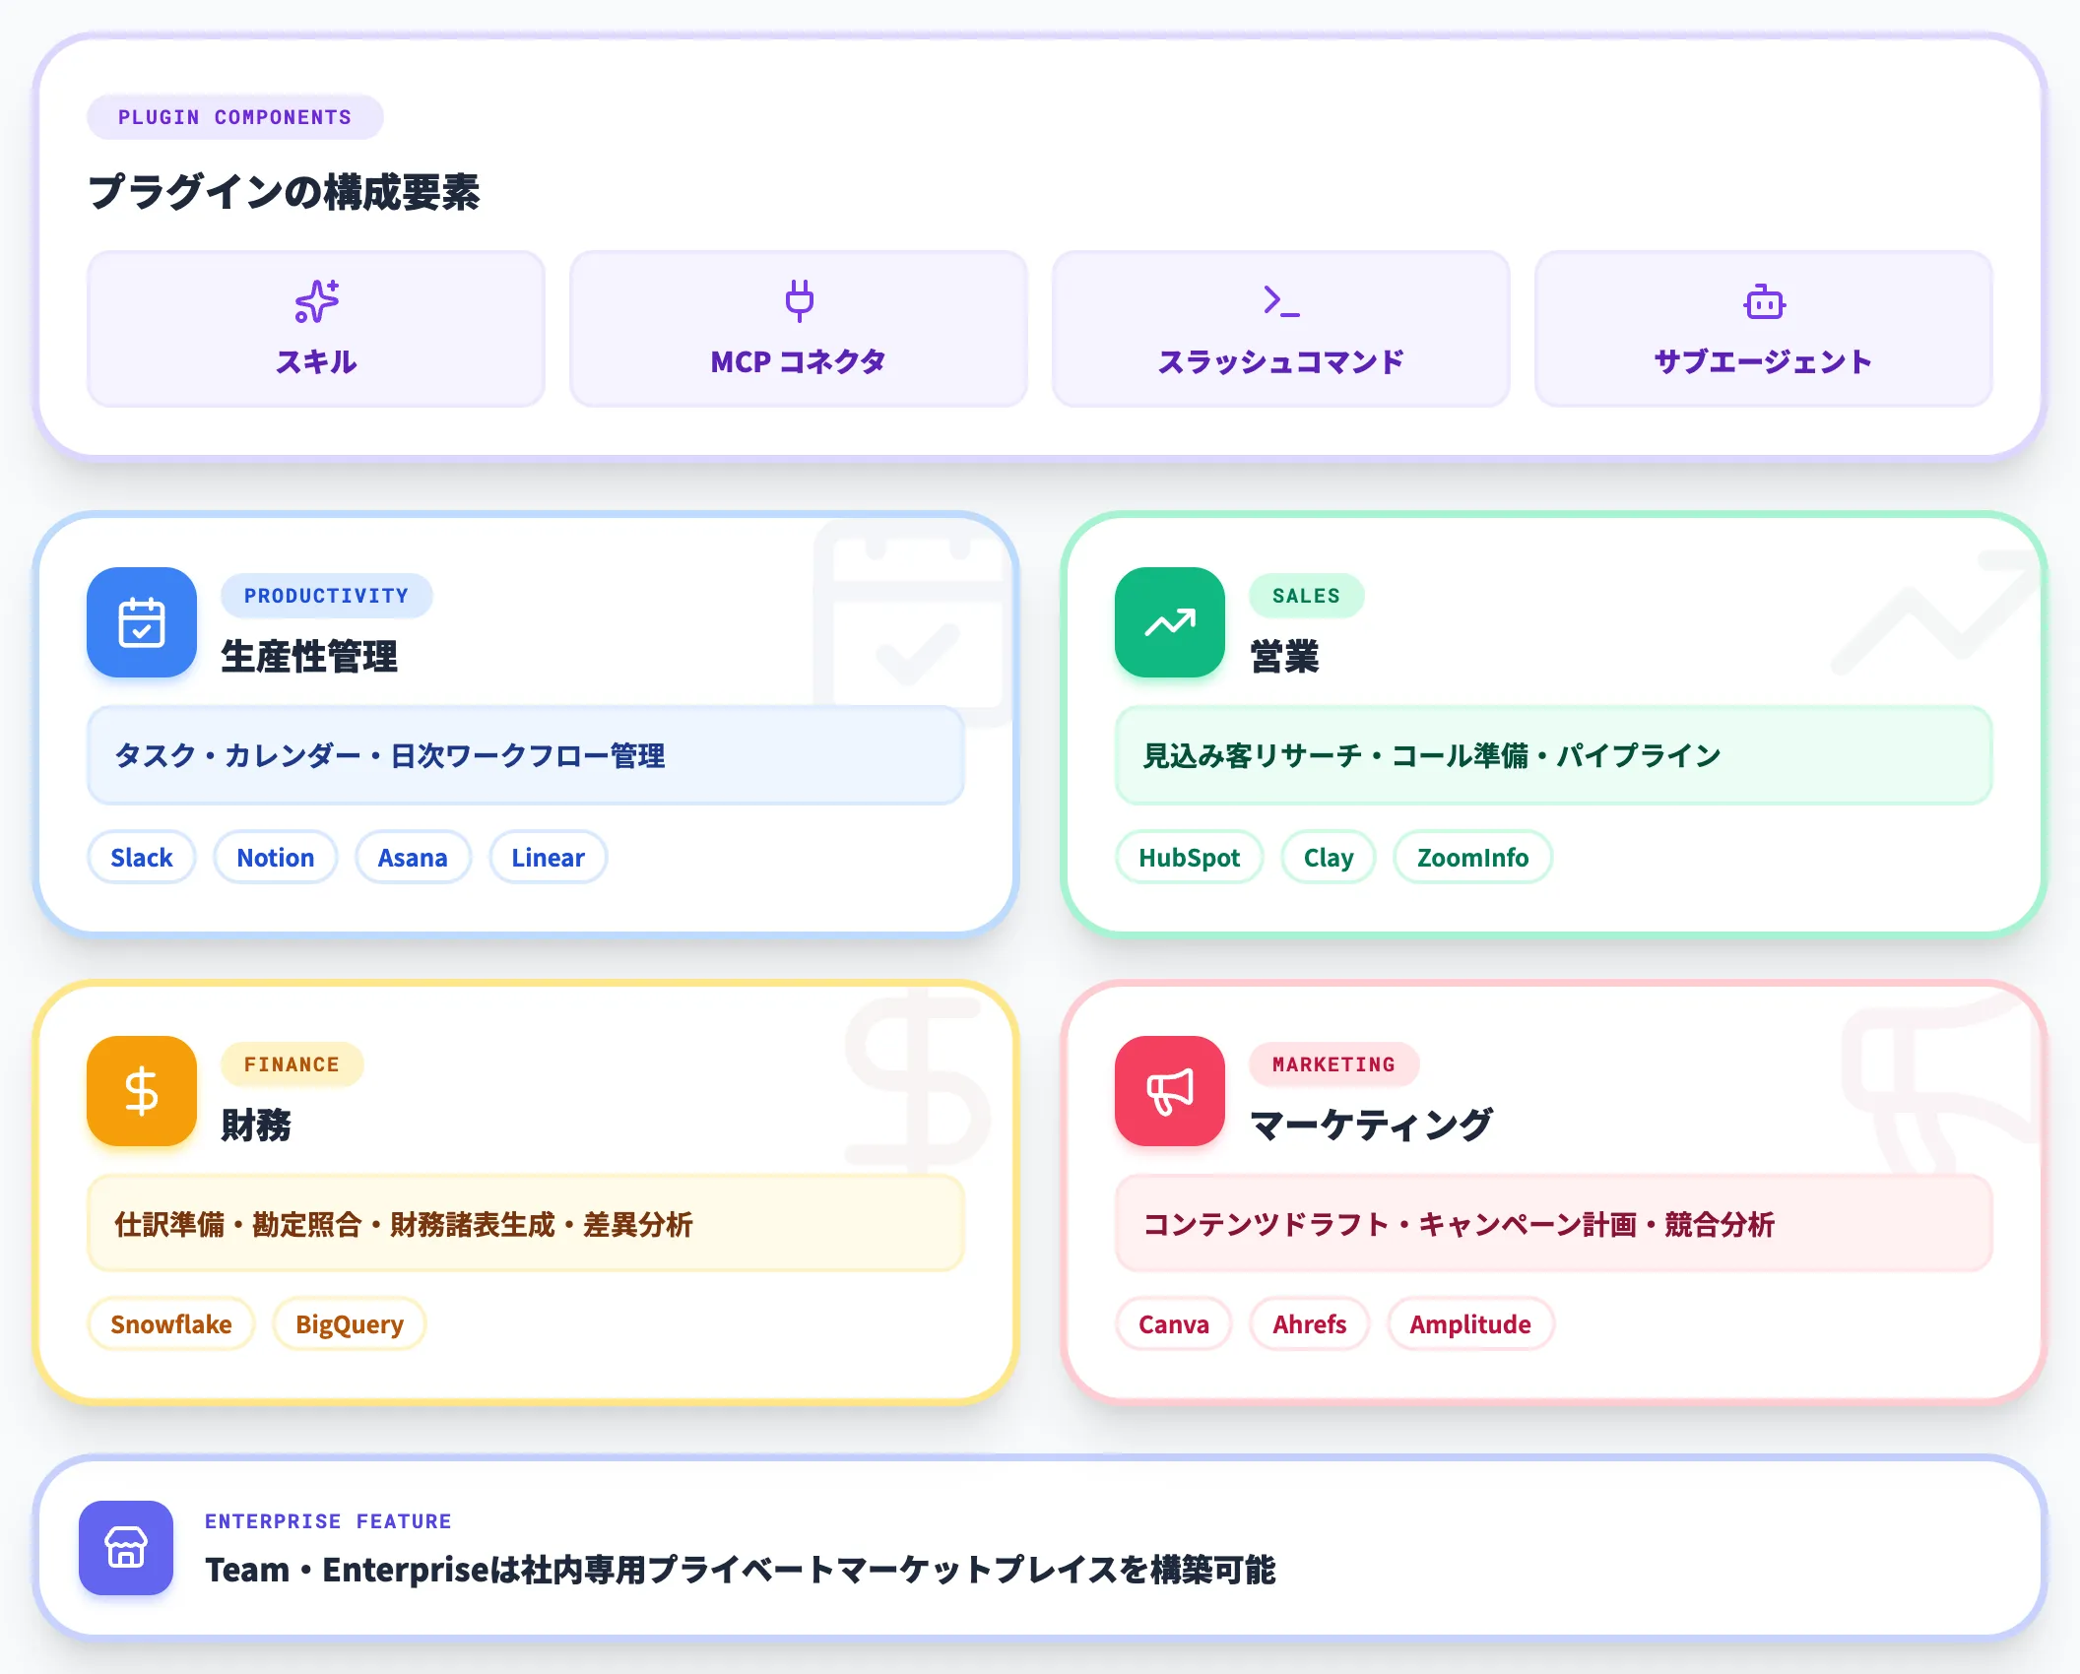Click the 見込み客リサーチ・コール準備・パイプライン description
This screenshot has height=1674, width=2080.
(x=1554, y=755)
